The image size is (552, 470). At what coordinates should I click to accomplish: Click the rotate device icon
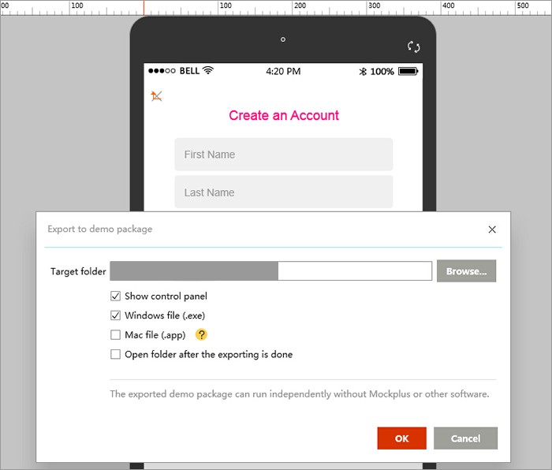coord(414,47)
